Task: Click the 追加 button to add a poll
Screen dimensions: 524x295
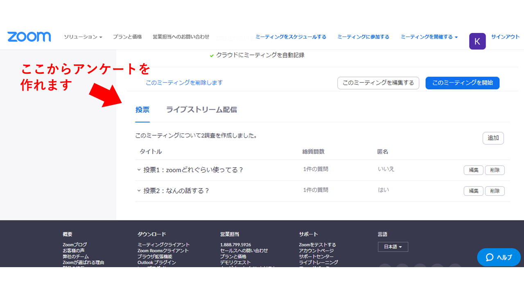Action: pos(493,138)
